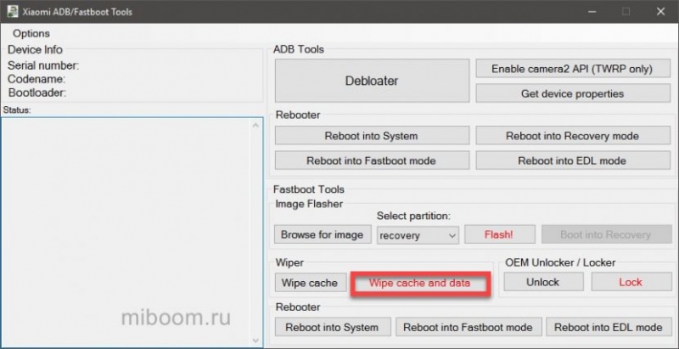Click Wipe cache and data
This screenshot has width=679, height=349.
point(420,283)
